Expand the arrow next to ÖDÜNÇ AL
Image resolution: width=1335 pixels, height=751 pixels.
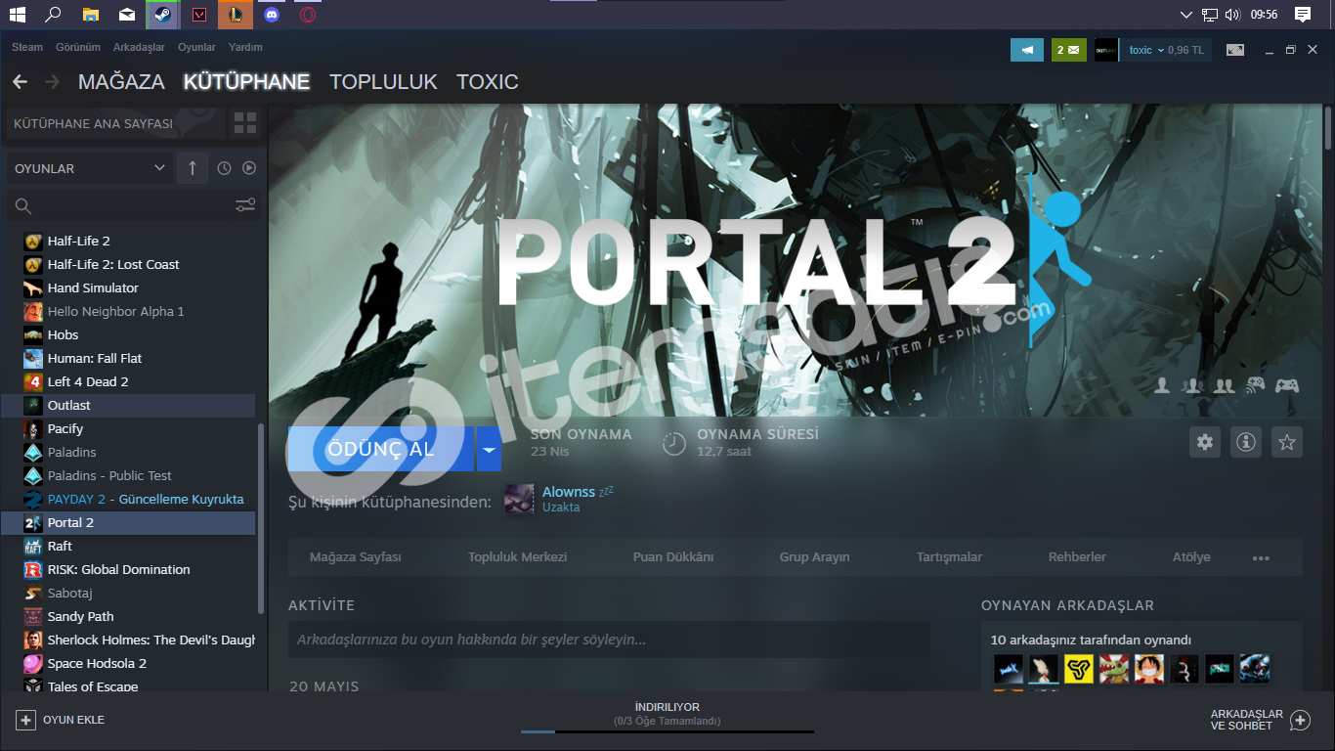pos(489,450)
